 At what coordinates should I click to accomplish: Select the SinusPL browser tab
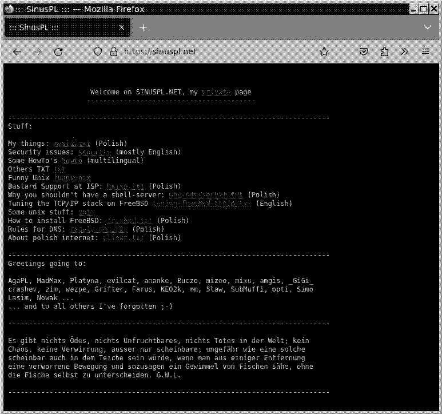pyautogui.click(x=67, y=27)
